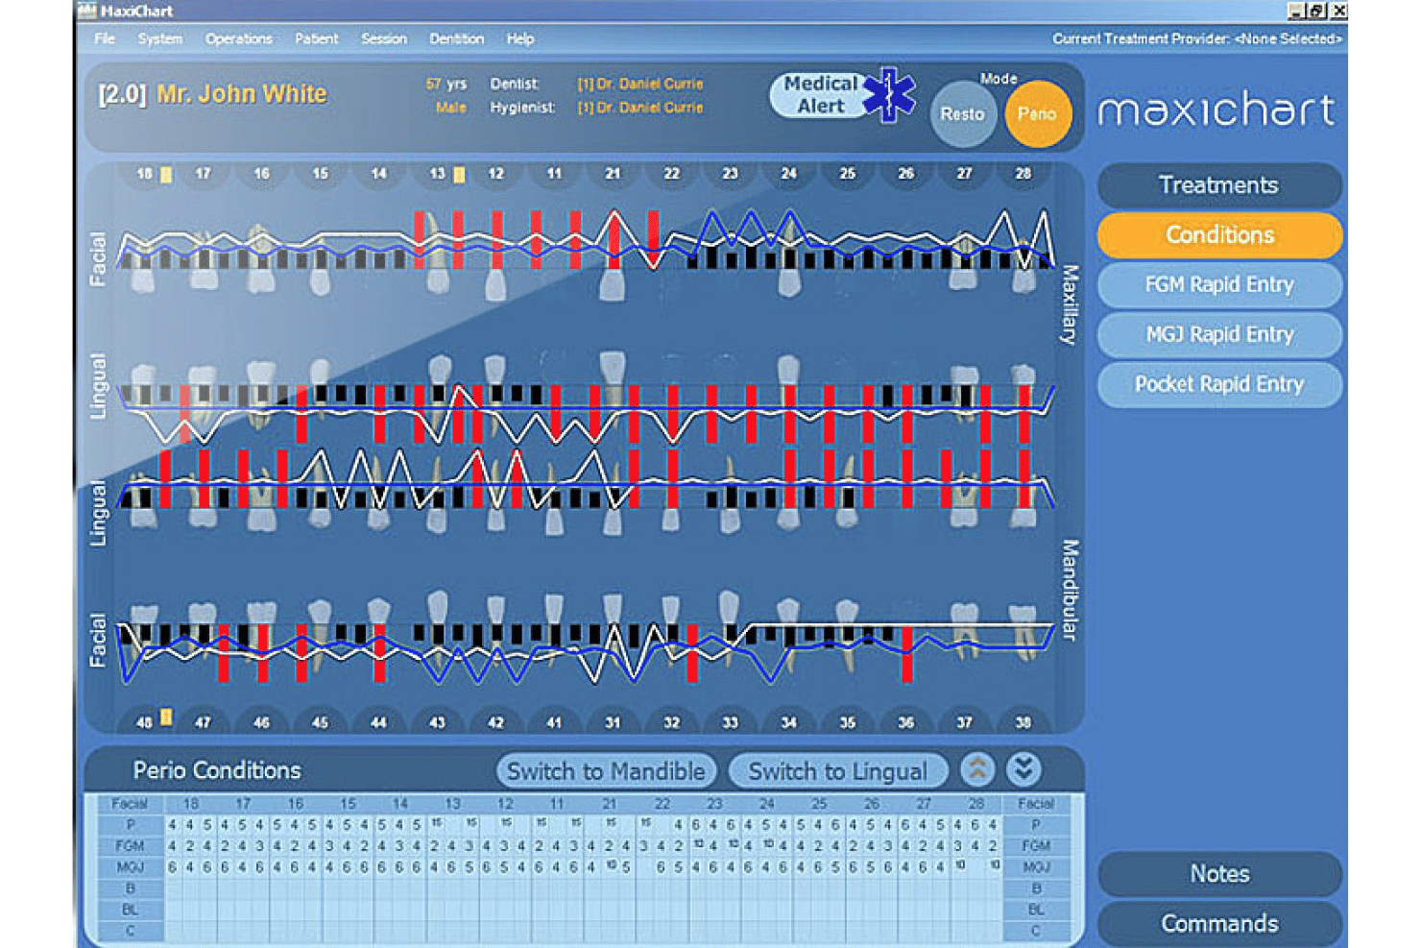The image size is (1421, 948).
Task: Open the Commands panel
Action: pos(1218,924)
